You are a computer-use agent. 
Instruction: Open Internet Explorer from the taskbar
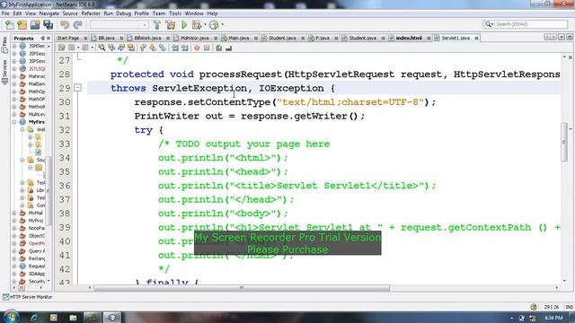tap(34, 318)
